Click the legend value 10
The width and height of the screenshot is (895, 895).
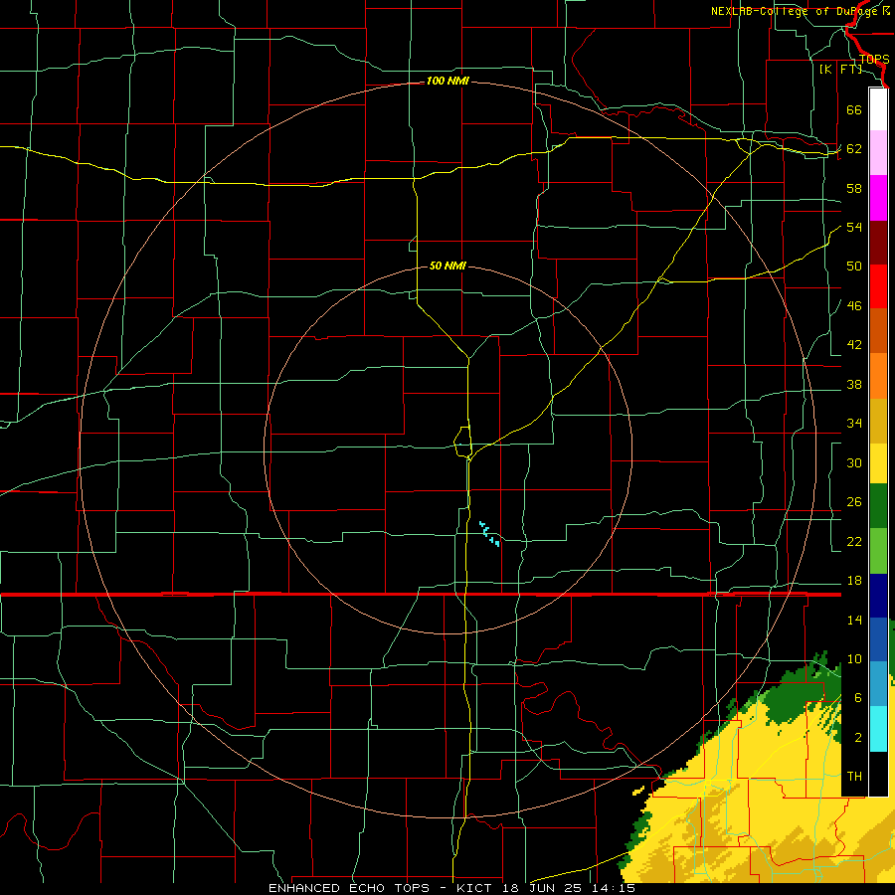854,659
